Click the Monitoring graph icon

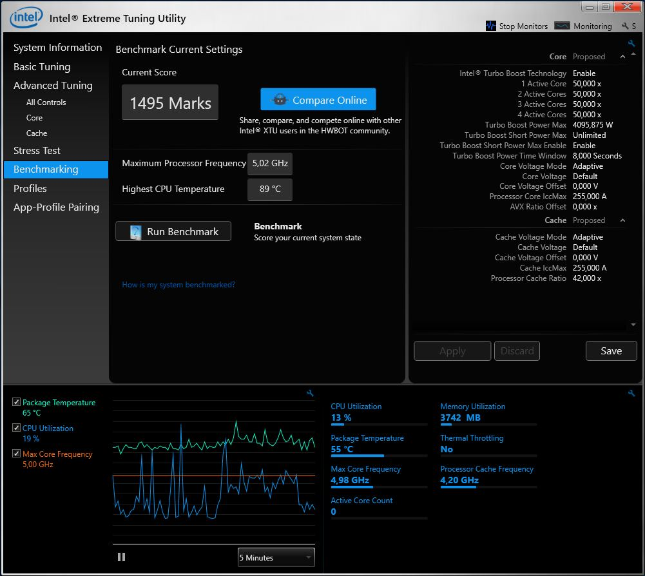click(562, 26)
